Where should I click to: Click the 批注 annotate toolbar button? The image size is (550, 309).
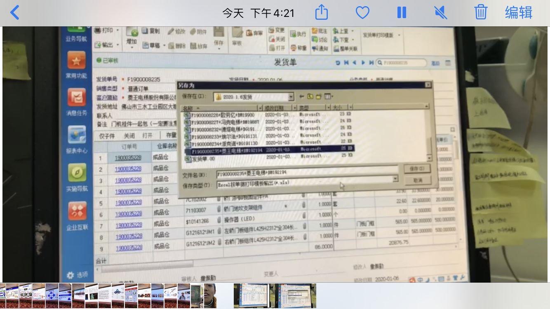pyautogui.click(x=320, y=31)
